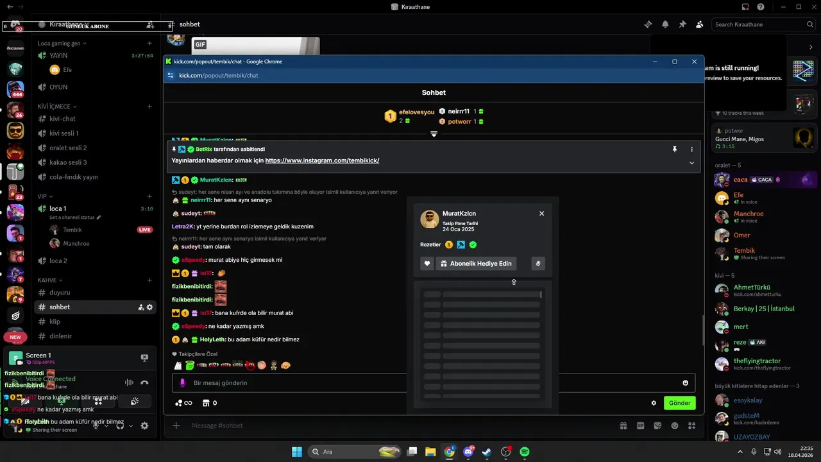Disconnect from voice with hang-up icon
This screenshot has width=821, height=462.
pos(144,382)
